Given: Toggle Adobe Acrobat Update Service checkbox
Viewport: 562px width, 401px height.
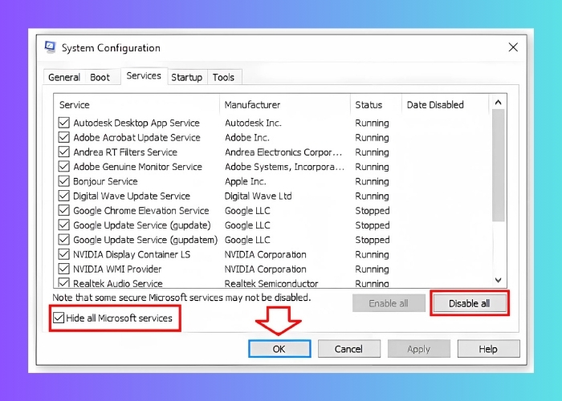Looking at the screenshot, I should click(x=64, y=138).
